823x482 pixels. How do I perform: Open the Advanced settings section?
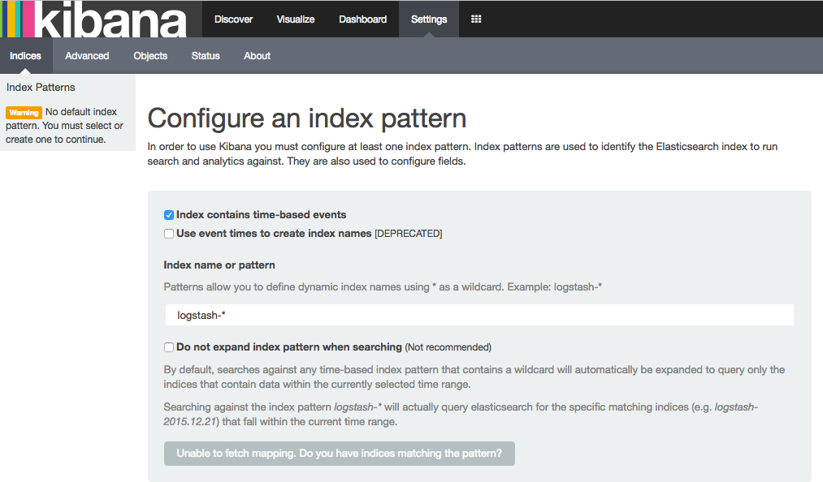pyautogui.click(x=87, y=56)
